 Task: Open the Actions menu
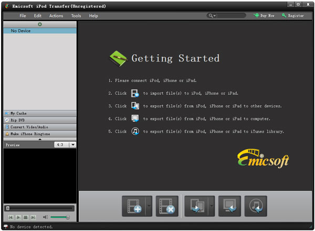pyautogui.click(x=56, y=16)
